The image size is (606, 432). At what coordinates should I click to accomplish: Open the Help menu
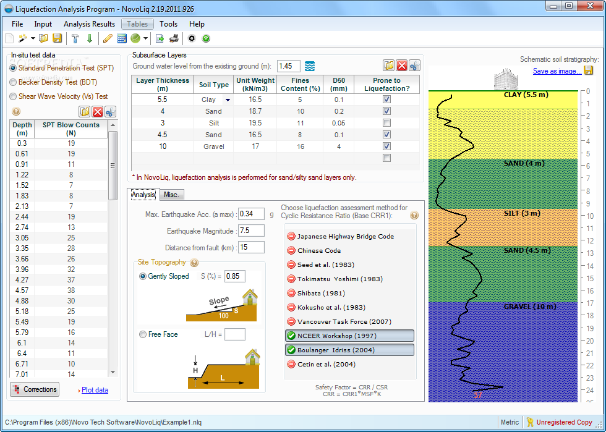197,24
